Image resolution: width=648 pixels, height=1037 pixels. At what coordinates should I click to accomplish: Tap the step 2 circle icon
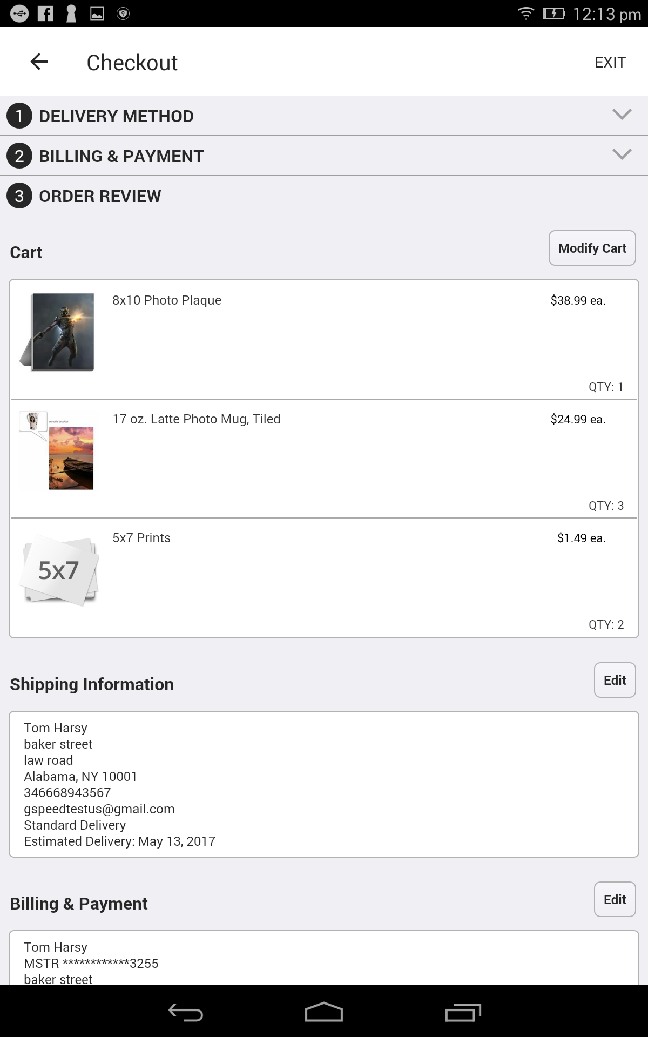[19, 156]
